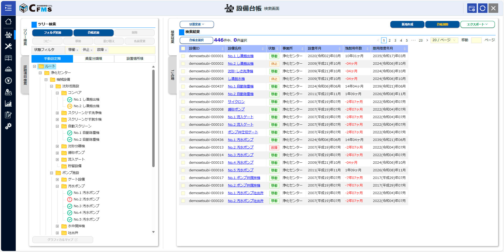This screenshot has width=504, height=252.
Task: Expand the 沈砂分離機 folder in the tree
Action: [57, 146]
